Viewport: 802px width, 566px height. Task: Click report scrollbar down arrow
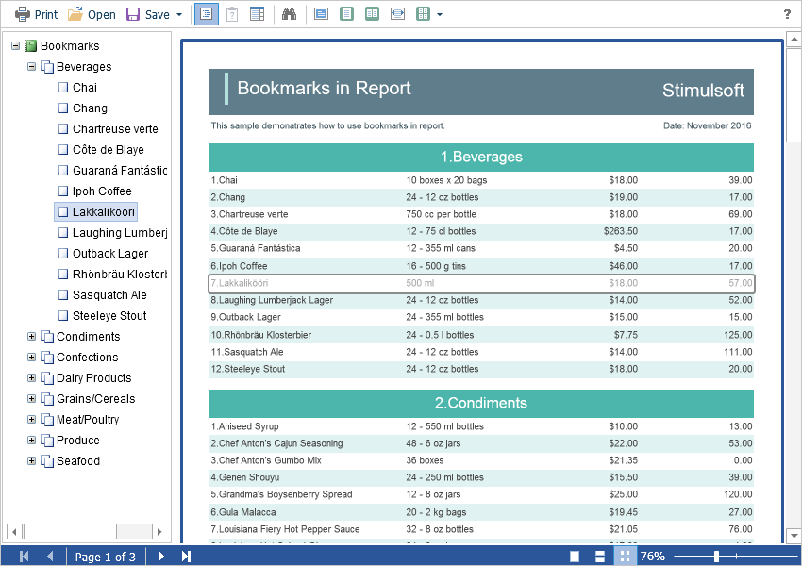(794, 537)
